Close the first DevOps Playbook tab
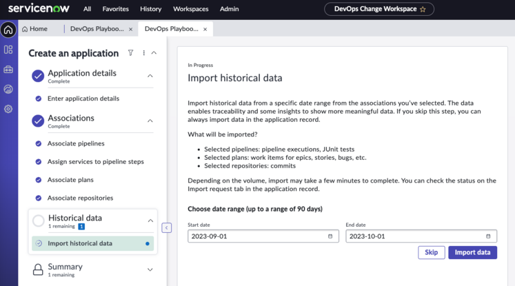 pyautogui.click(x=131, y=29)
